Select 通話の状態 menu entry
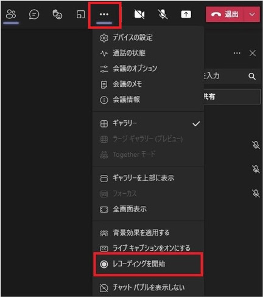The image size is (263, 297). pyautogui.click(x=148, y=53)
